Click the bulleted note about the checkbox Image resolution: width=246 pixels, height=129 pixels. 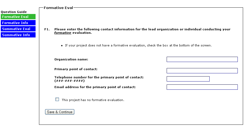(x=138, y=45)
